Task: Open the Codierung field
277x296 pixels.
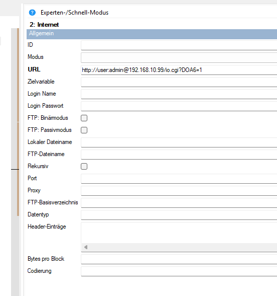Action: point(179,271)
